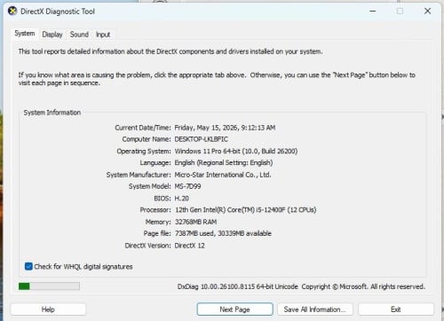
Task: Click the Computer Name field label
Action: (147, 139)
